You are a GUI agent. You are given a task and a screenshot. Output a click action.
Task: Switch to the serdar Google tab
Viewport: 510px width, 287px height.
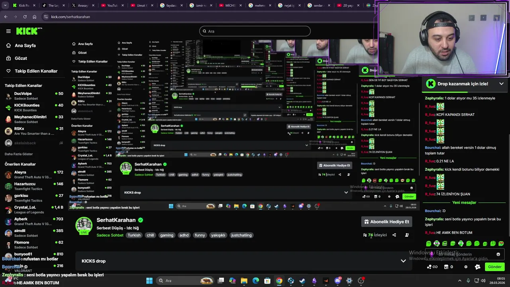coord(318,6)
